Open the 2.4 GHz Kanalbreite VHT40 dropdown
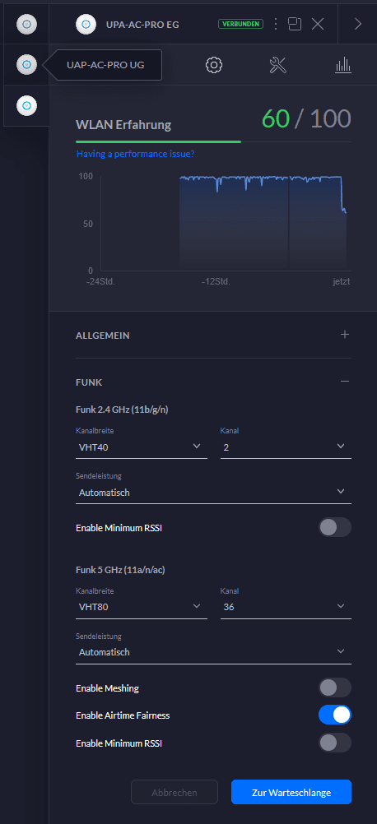377x824 pixels. click(142, 447)
